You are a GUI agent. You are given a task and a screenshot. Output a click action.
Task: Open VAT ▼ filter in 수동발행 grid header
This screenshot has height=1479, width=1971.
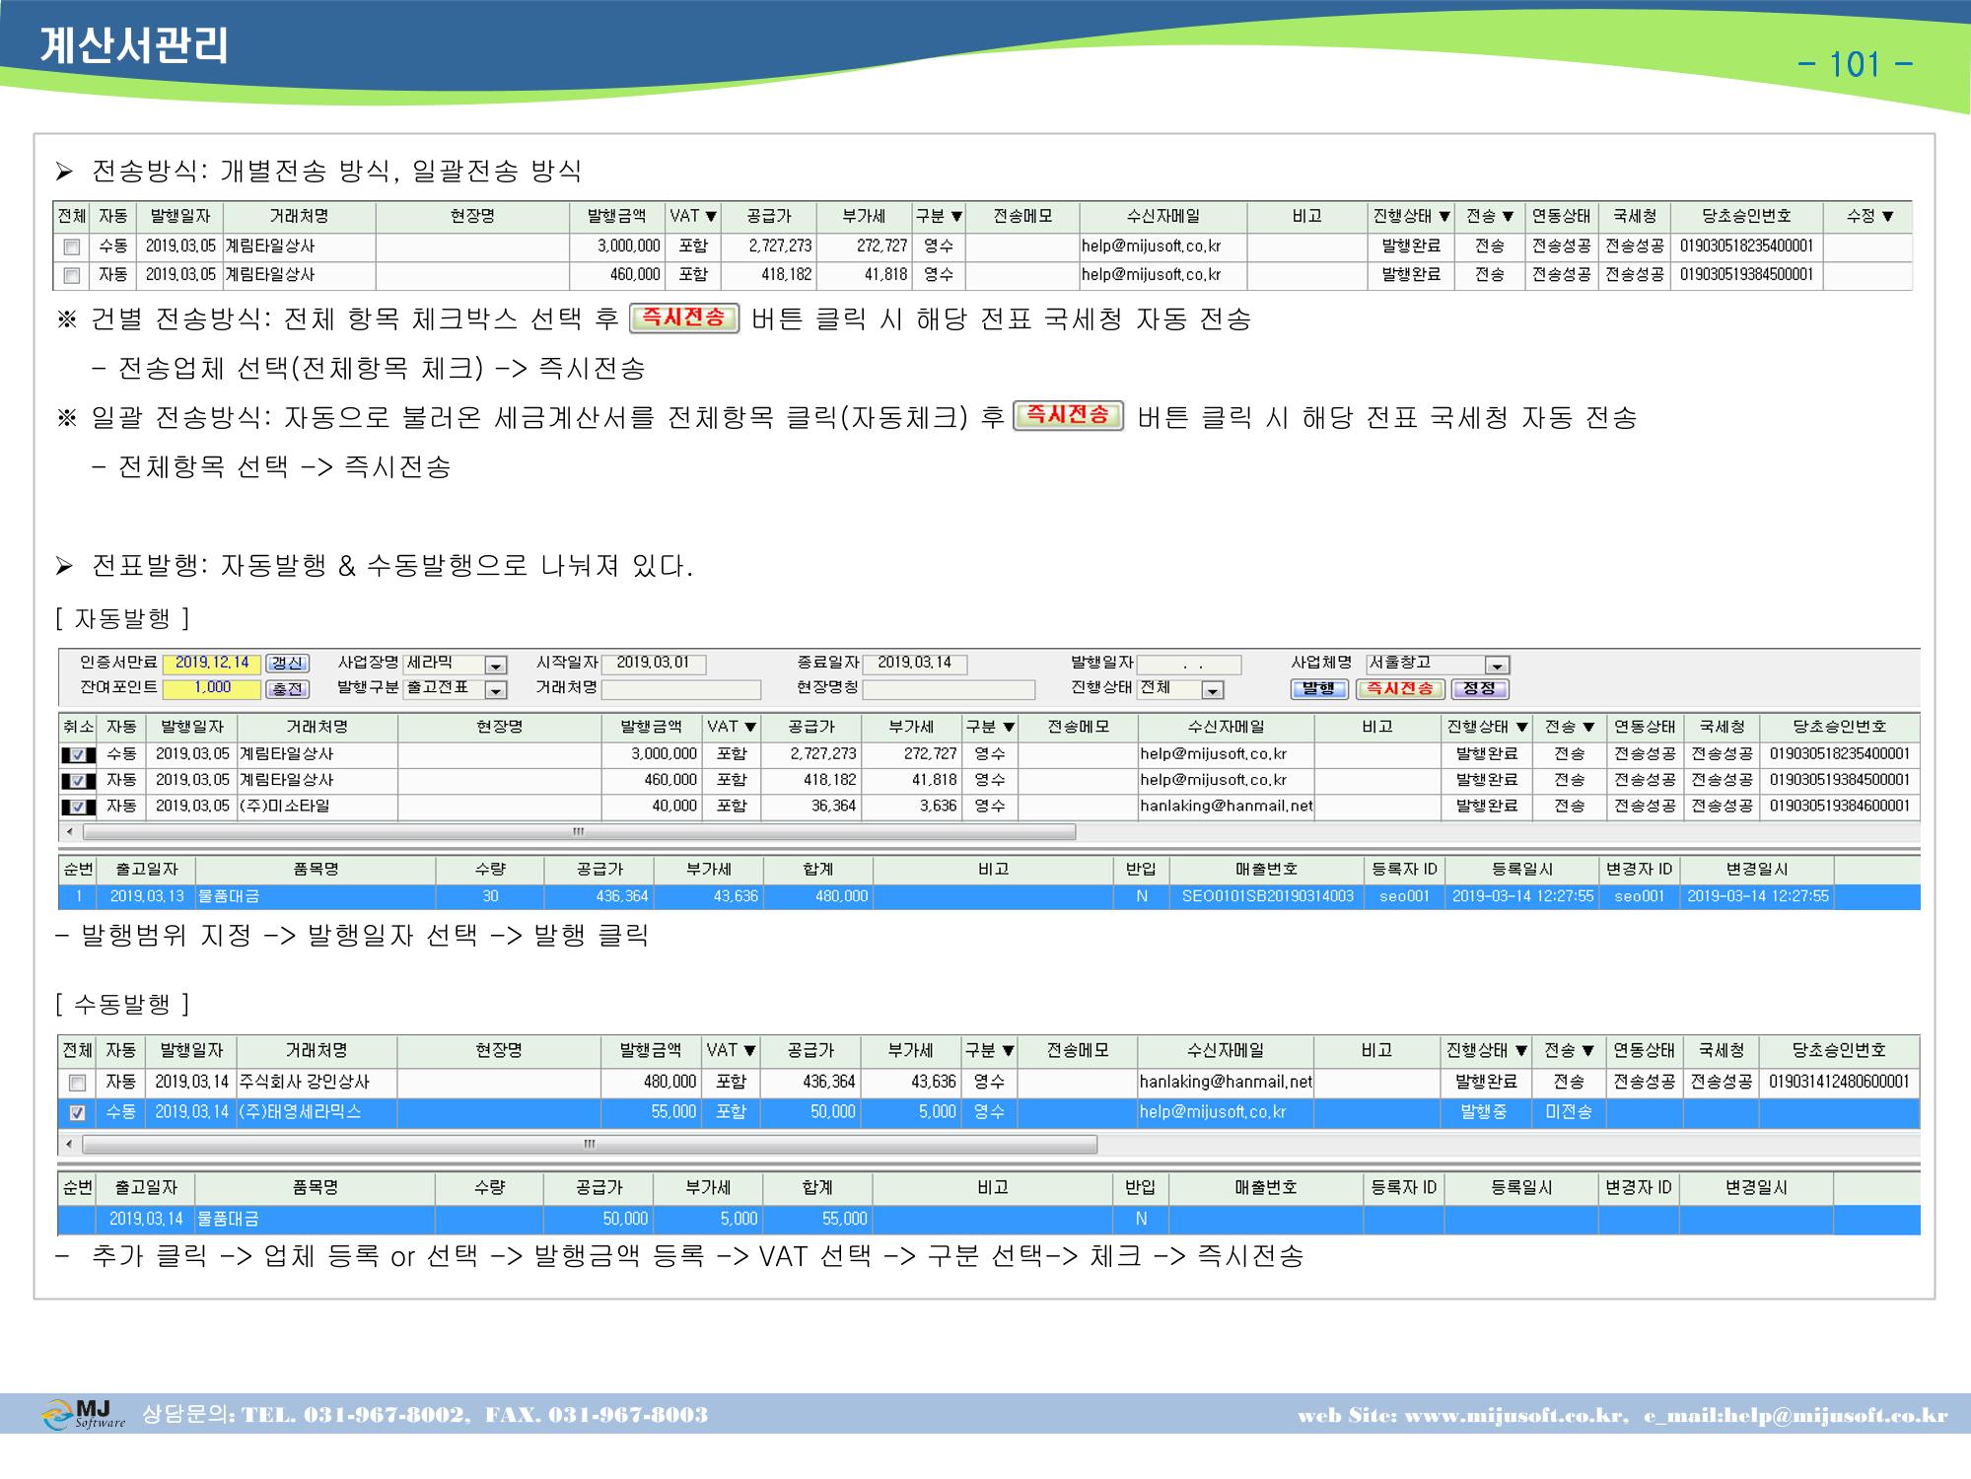pyautogui.click(x=731, y=1050)
